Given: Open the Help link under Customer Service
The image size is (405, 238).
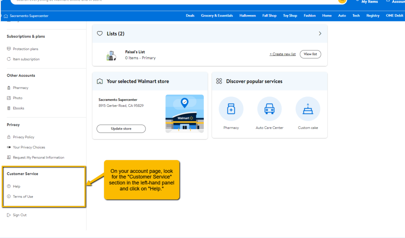Looking at the screenshot, I should pyautogui.click(x=17, y=186).
